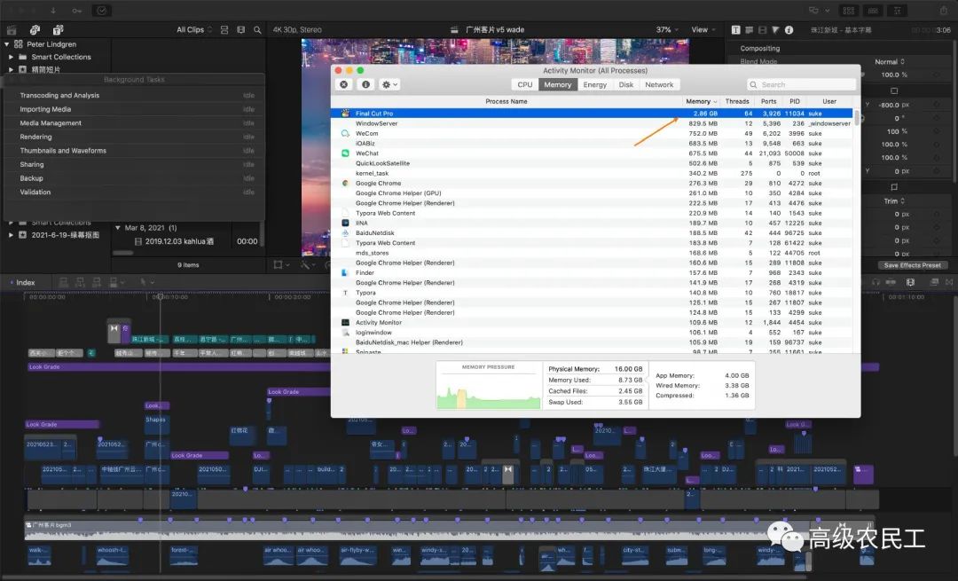Open the viewer transform crop tool menu
Viewport: 958px width, 581px height.
pos(282,264)
